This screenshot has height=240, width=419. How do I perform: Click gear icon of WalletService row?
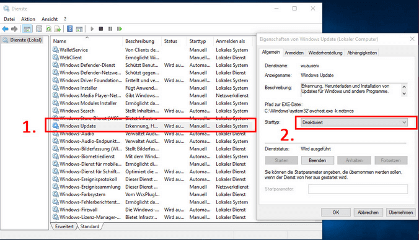(55, 49)
